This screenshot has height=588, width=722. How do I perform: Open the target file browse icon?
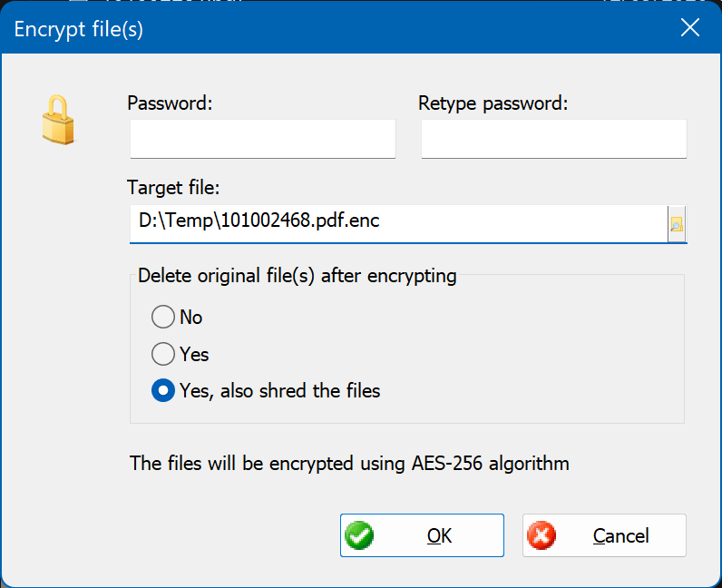pos(677,223)
